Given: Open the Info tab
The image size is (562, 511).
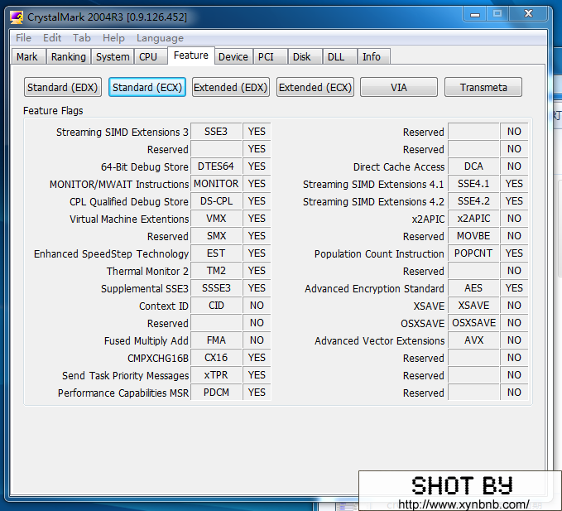Looking at the screenshot, I should [372, 57].
